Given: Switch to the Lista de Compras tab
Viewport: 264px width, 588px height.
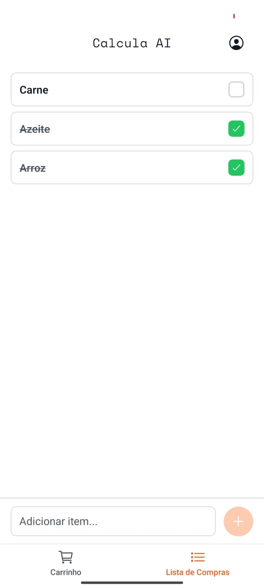Looking at the screenshot, I should [198, 564].
